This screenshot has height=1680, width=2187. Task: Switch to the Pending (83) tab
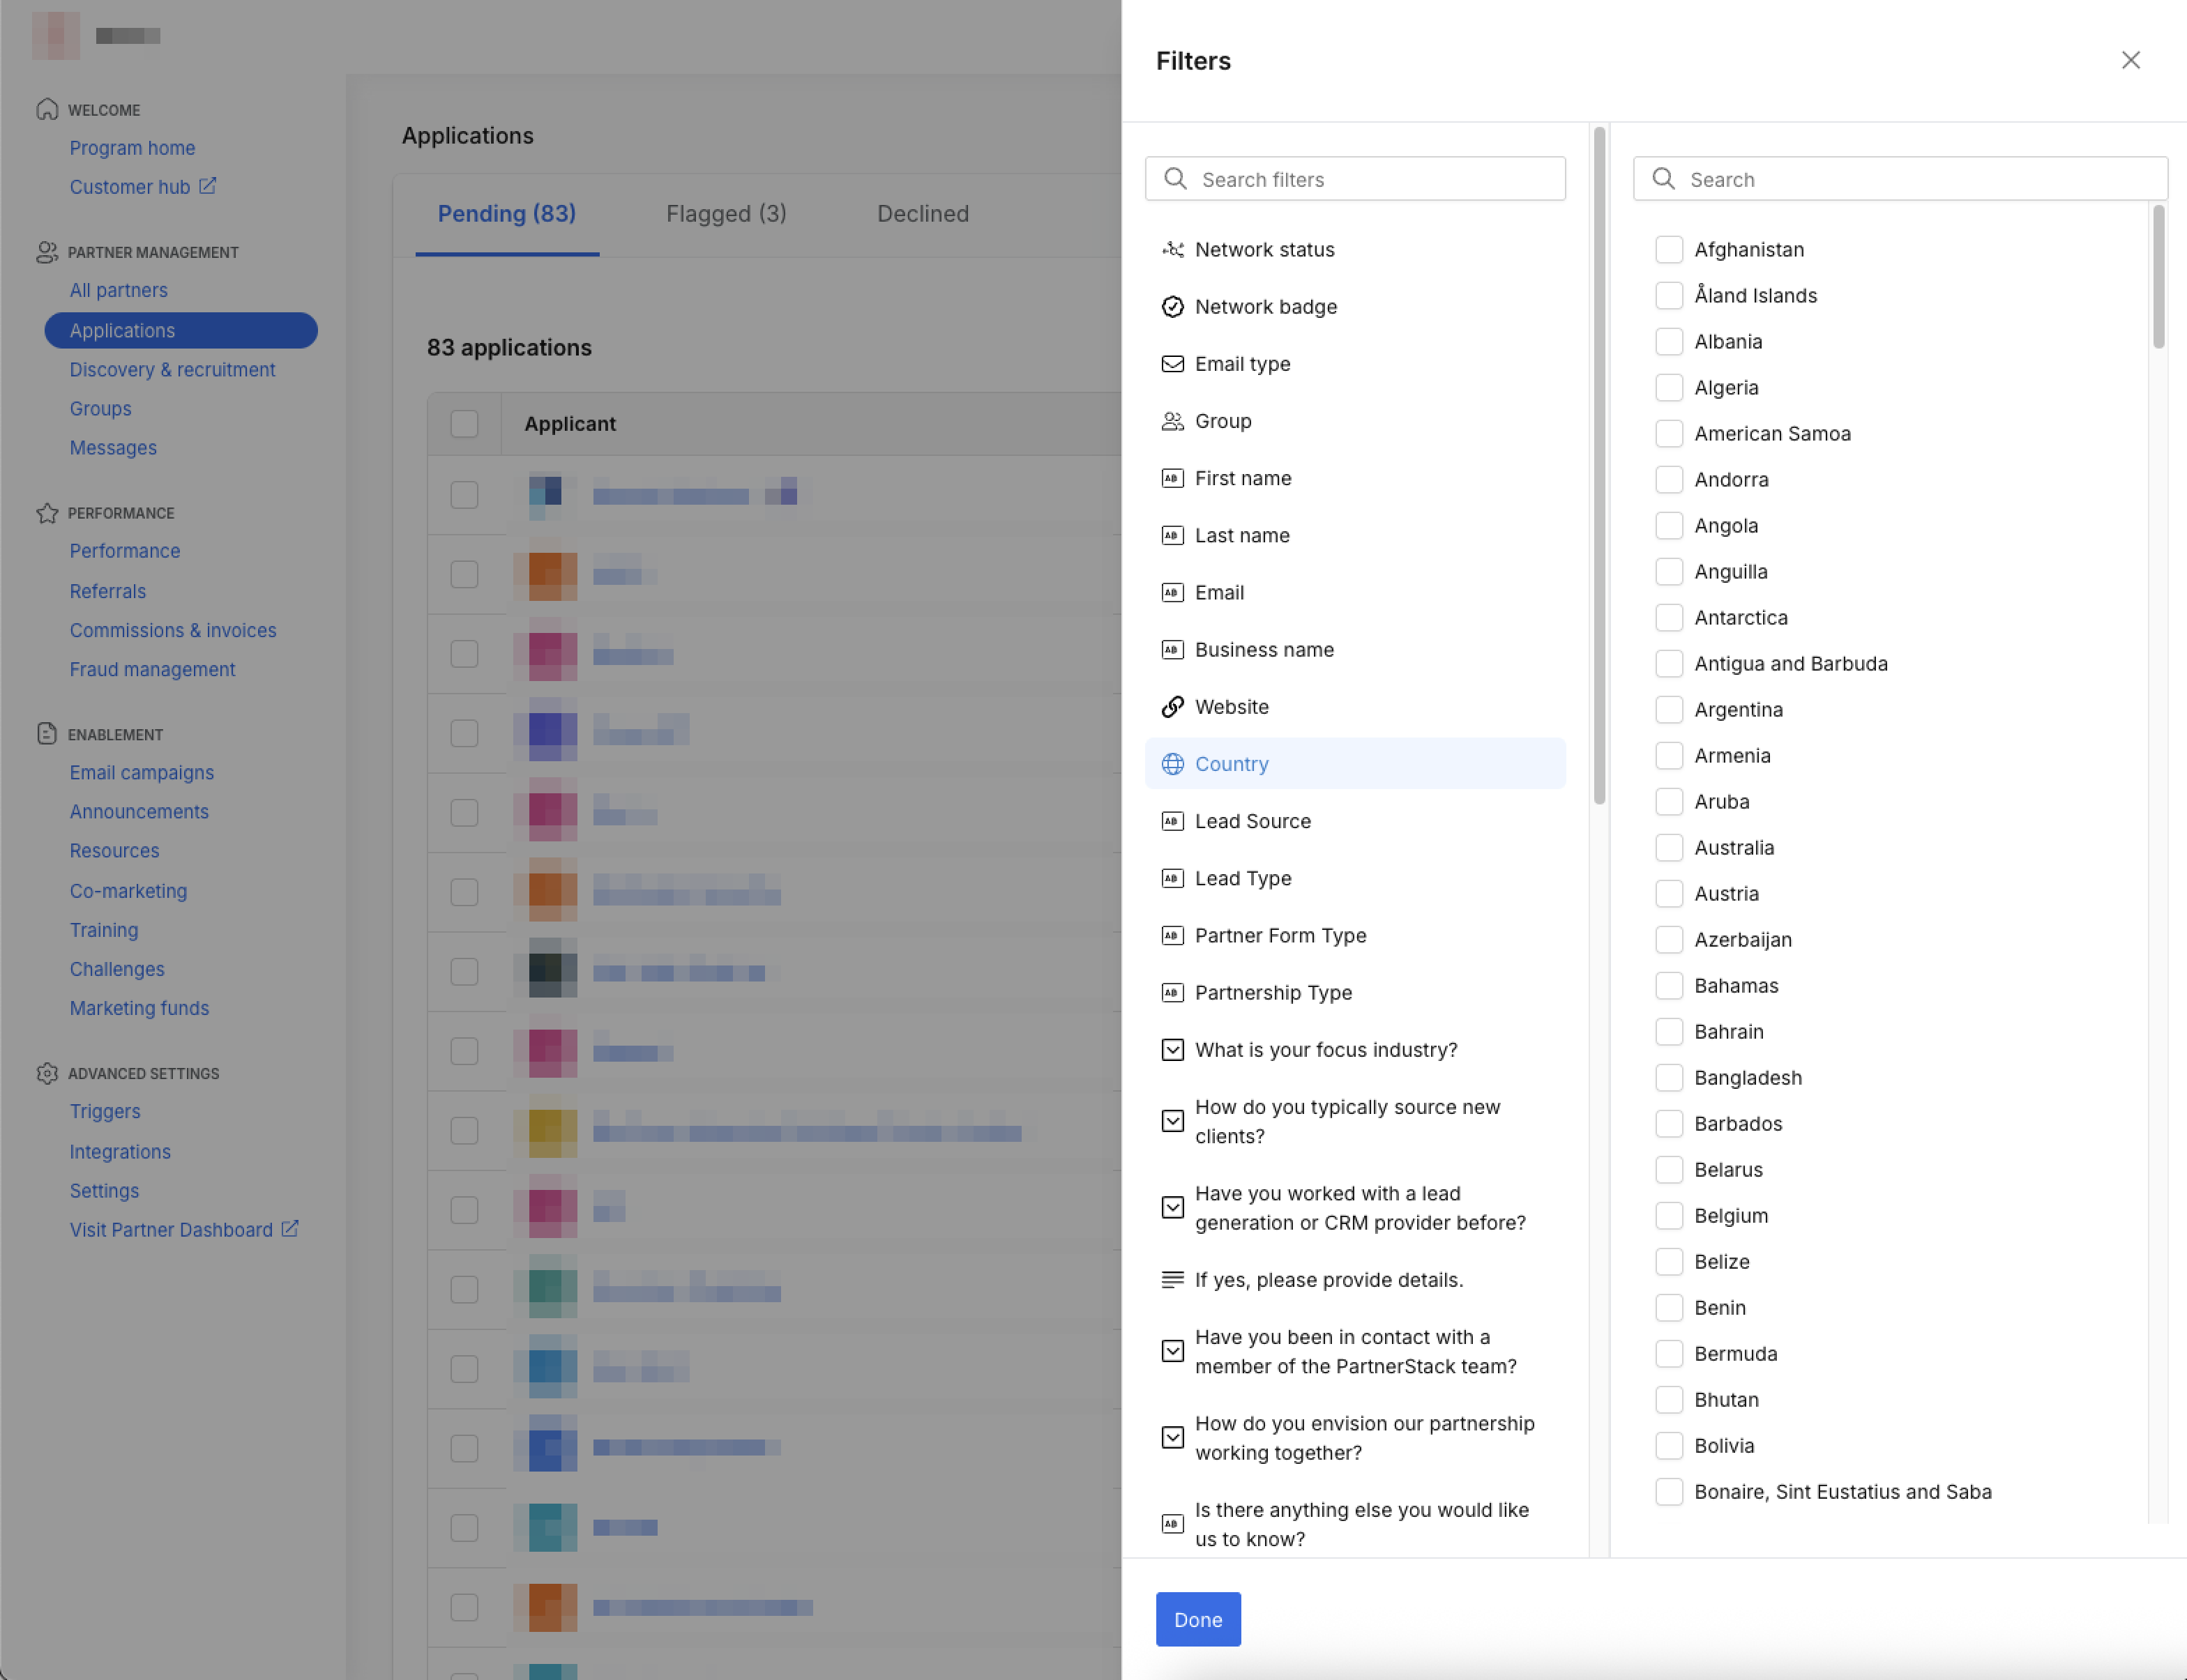506,213
